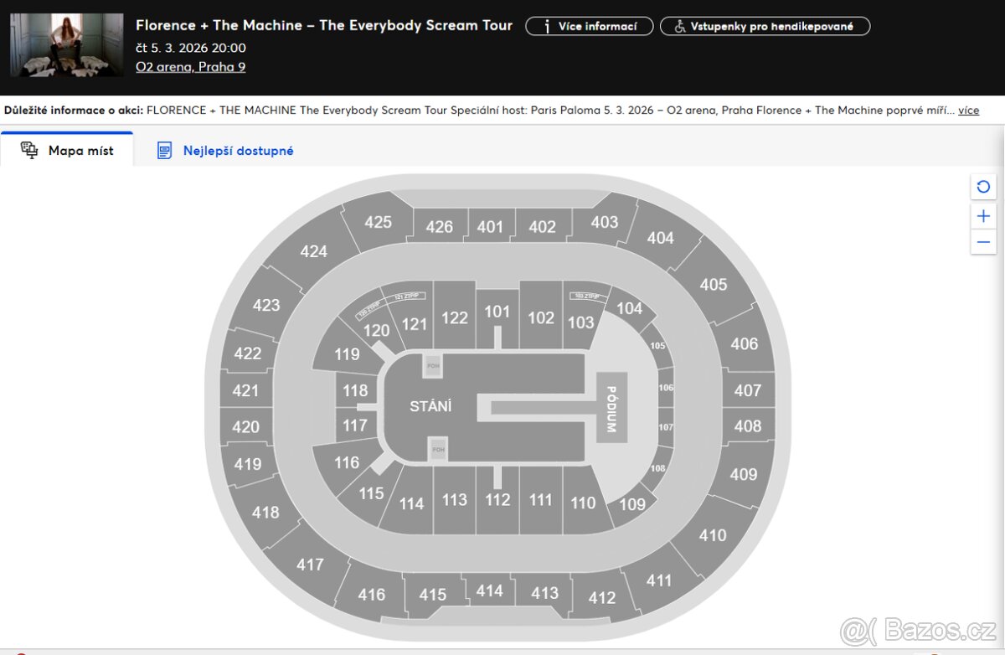Select the Mapa míst tab

click(80, 151)
